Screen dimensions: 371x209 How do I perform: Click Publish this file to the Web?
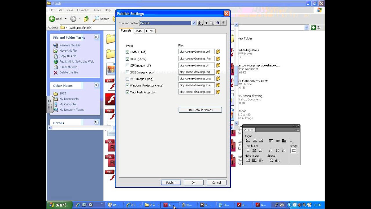77,62
